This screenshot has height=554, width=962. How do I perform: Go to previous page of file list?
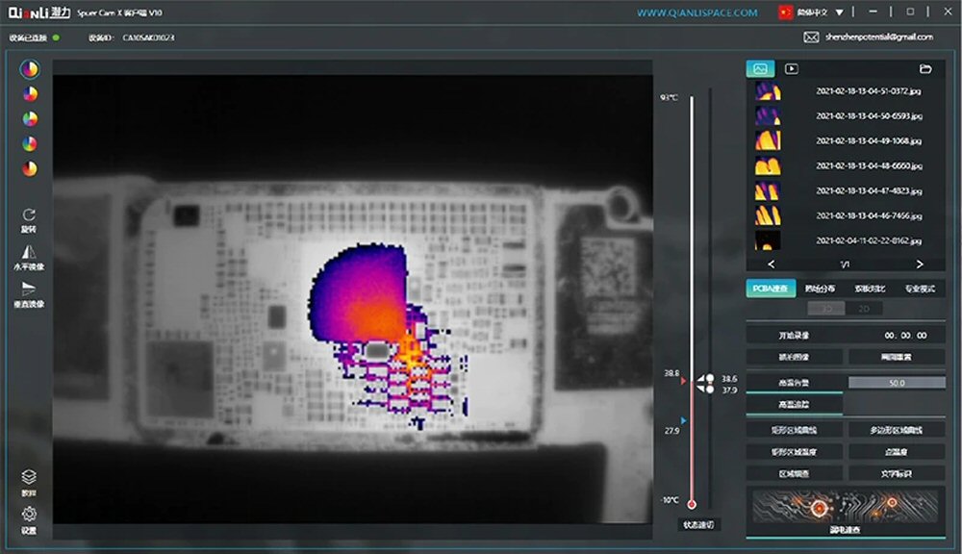coord(772,264)
